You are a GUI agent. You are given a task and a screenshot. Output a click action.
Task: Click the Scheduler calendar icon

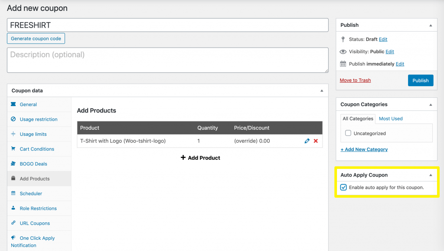coord(13,193)
